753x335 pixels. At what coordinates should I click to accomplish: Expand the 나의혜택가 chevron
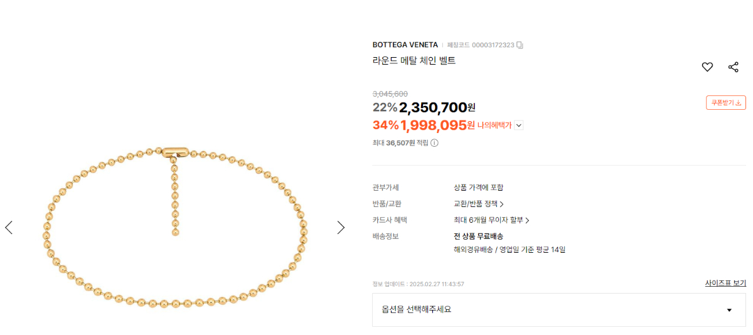coord(518,125)
